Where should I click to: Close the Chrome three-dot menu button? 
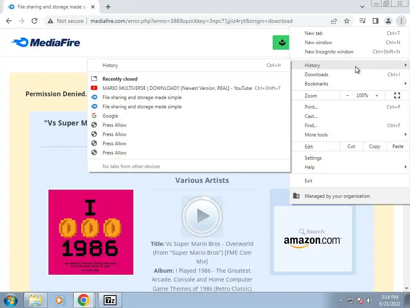coord(401,21)
